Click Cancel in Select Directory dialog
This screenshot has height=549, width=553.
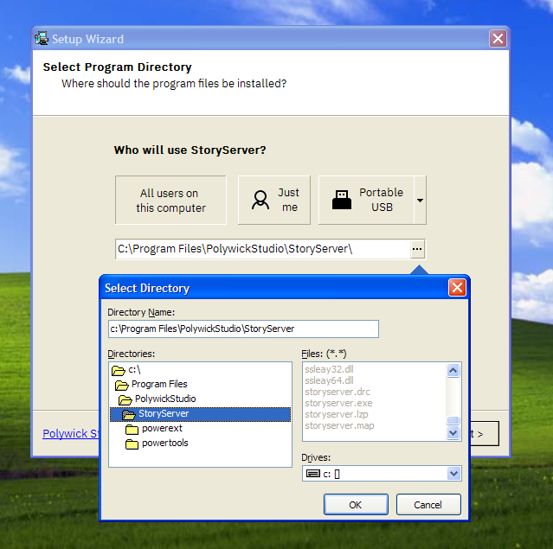(x=428, y=505)
